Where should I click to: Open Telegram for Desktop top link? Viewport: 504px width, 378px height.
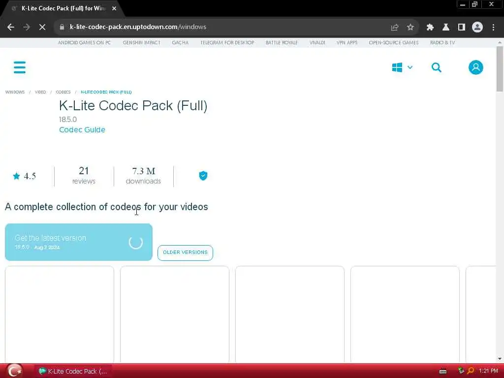pyautogui.click(x=227, y=43)
